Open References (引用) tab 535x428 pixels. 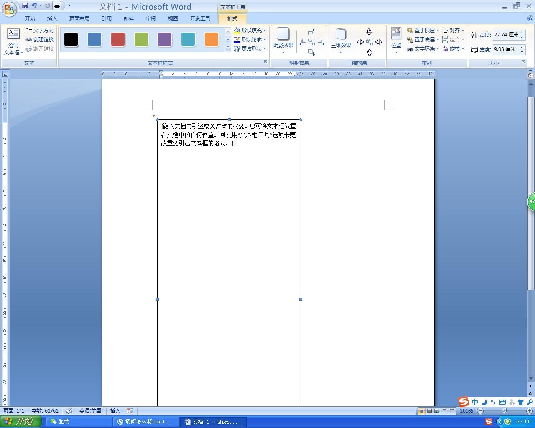coord(107,19)
